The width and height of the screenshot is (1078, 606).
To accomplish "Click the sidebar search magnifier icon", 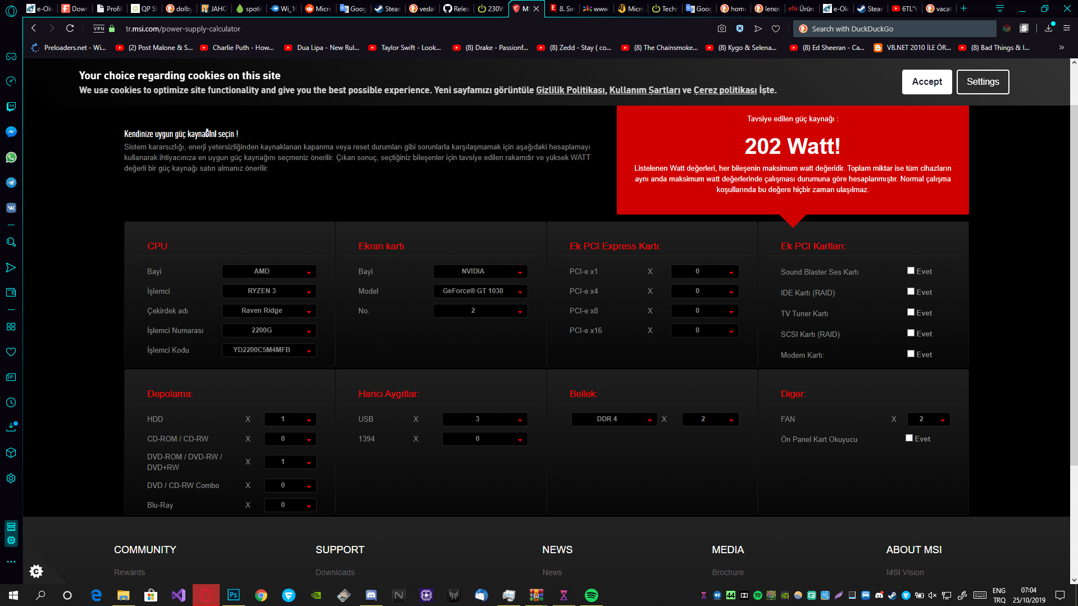I will coord(11,242).
